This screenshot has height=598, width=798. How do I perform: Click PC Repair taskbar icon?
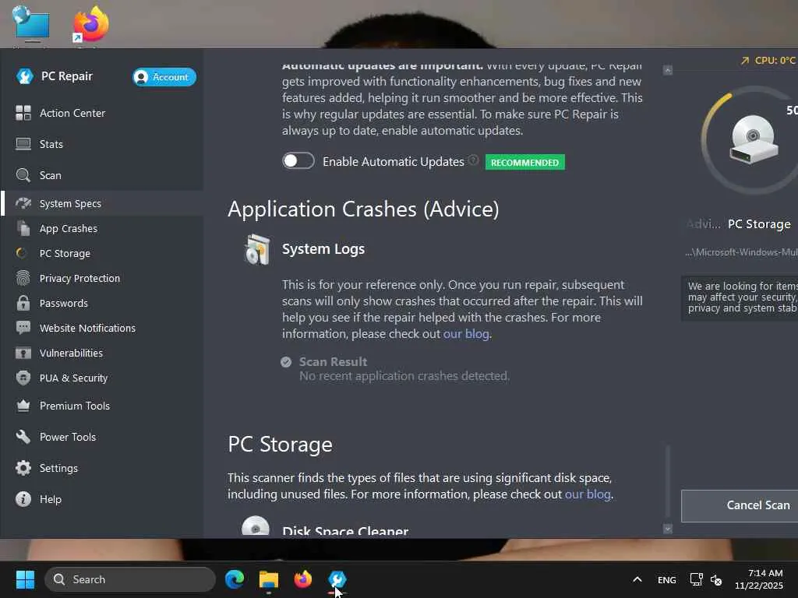[337, 579]
